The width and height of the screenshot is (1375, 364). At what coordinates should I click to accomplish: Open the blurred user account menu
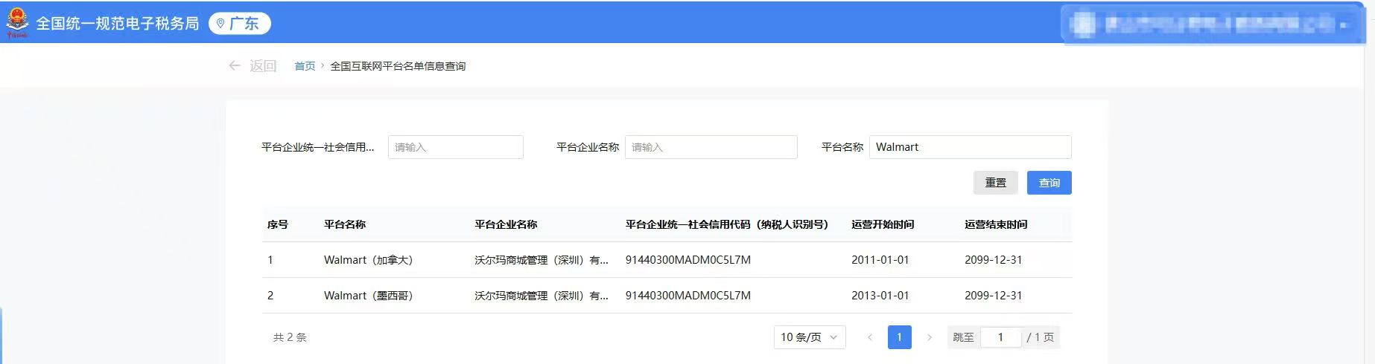coord(1211,25)
